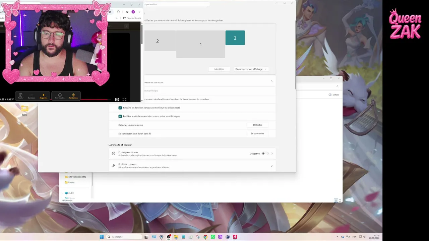Click the Se connecter à un écran sans fil label
The height and width of the screenshot is (241, 429).
[x=135, y=134]
